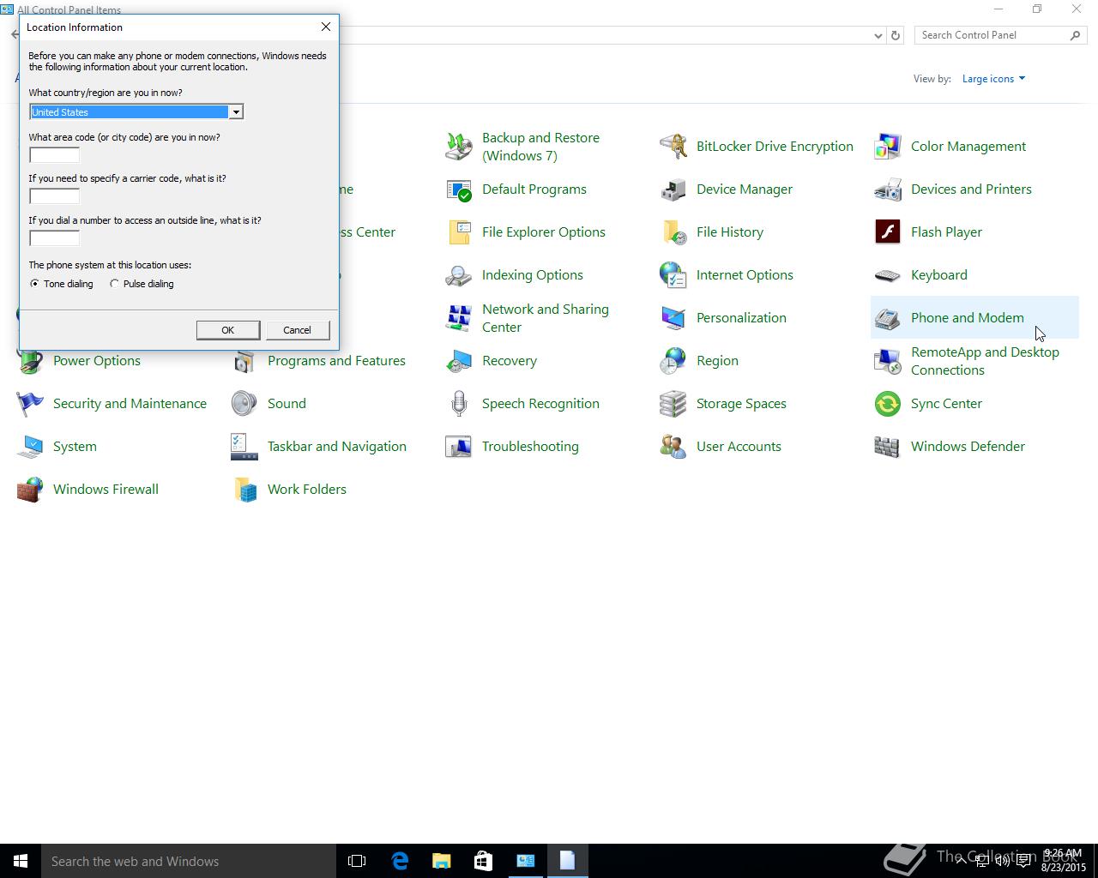Click Storage Spaces icon
Viewport: 1098px width, 878px height.
pyautogui.click(x=673, y=404)
